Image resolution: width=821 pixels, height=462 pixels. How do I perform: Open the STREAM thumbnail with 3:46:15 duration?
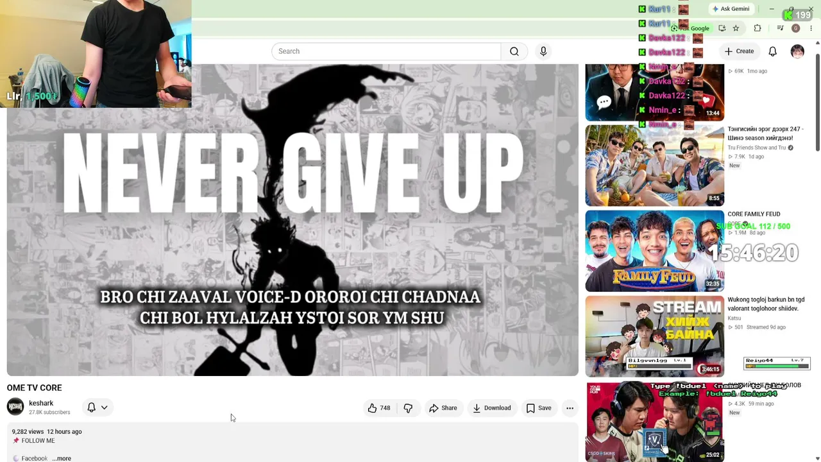[x=654, y=336]
